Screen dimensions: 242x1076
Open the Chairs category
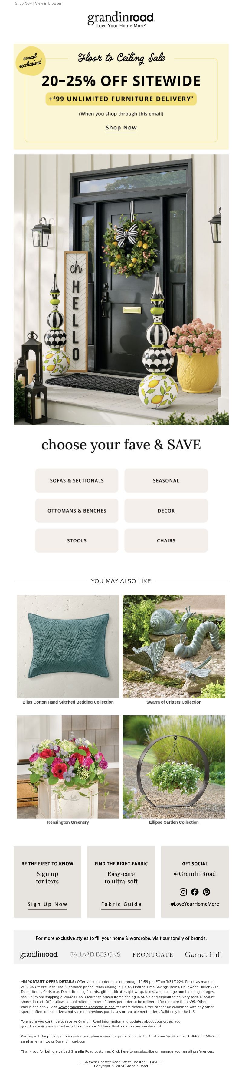tap(166, 540)
